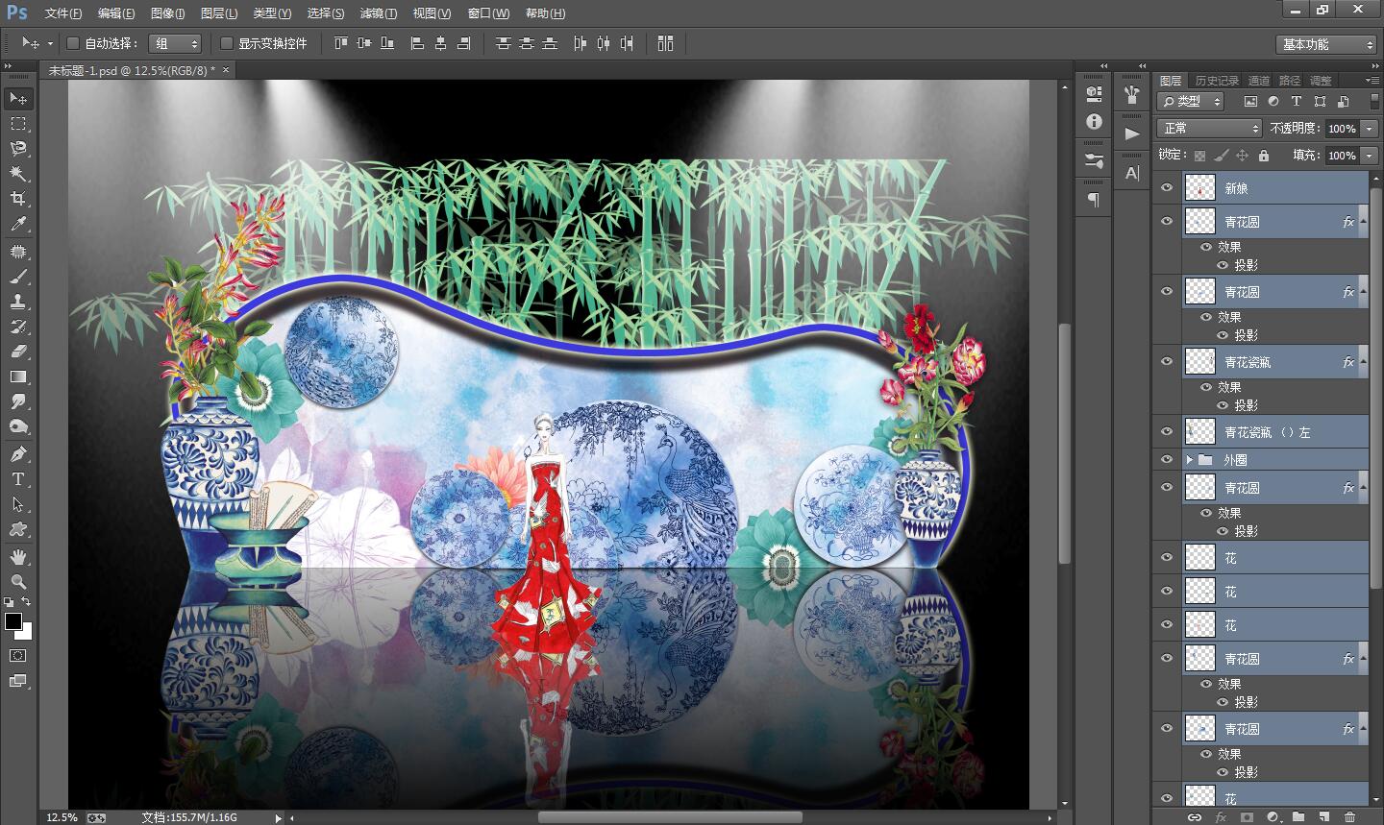Click the 12.5% zoom level field

pyautogui.click(x=62, y=817)
